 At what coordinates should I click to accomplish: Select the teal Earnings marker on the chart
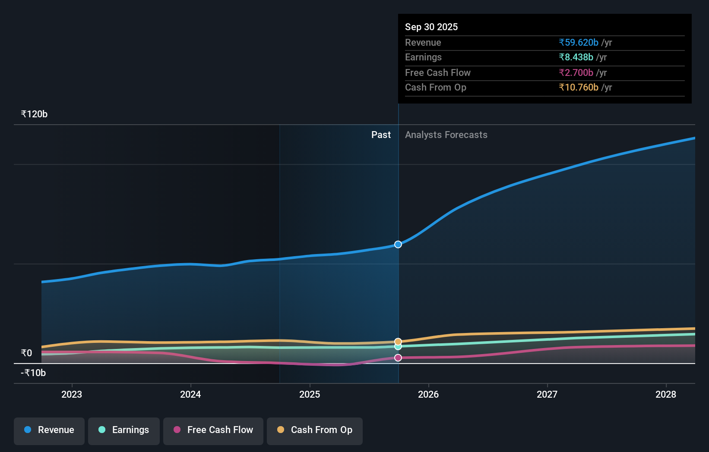tap(398, 346)
